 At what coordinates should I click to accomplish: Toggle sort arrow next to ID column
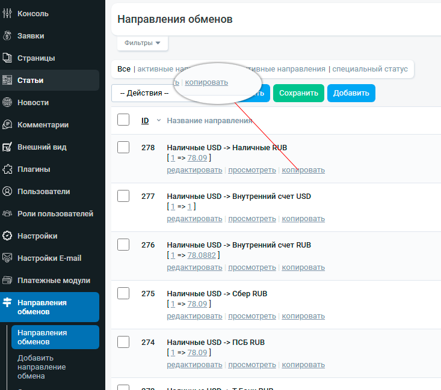pyautogui.click(x=159, y=120)
